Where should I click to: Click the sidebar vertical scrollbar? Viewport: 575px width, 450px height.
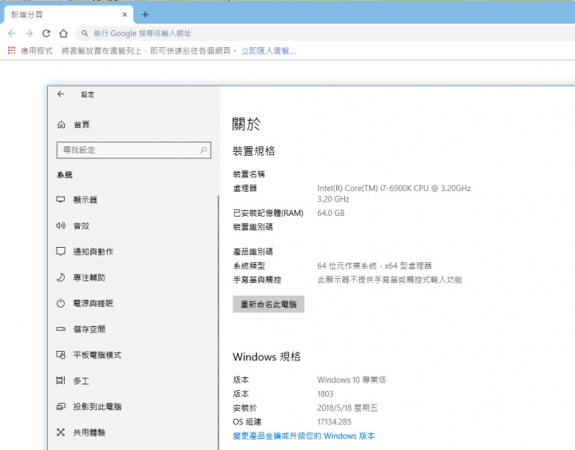pyautogui.click(x=218, y=323)
